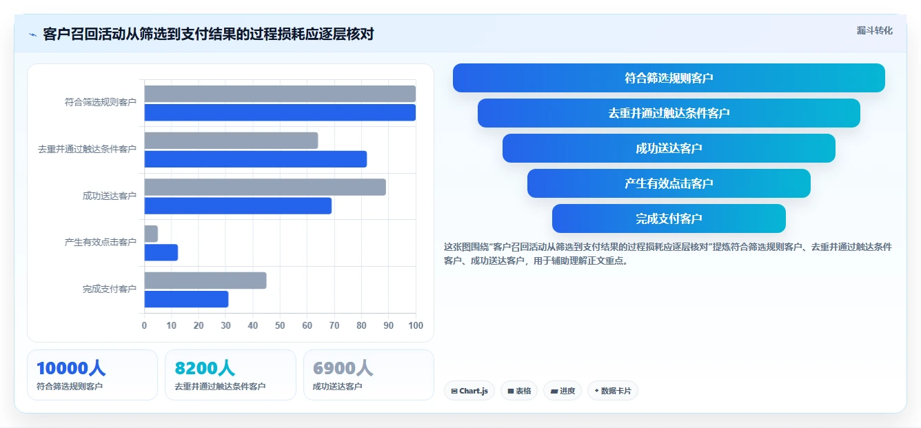Click the gray bar for 去重并通过触达条件客户
Screen dimensions: 921x428
(x=231, y=141)
